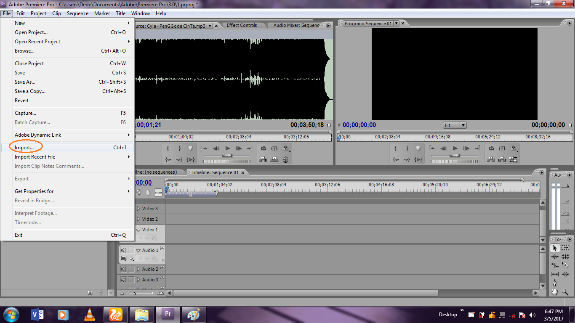Select the Pen tool
575x323 pixels.
point(555,283)
